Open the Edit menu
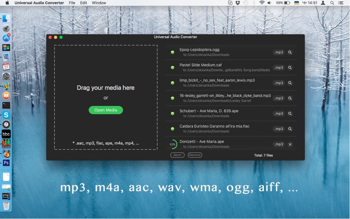 pos(83,3)
